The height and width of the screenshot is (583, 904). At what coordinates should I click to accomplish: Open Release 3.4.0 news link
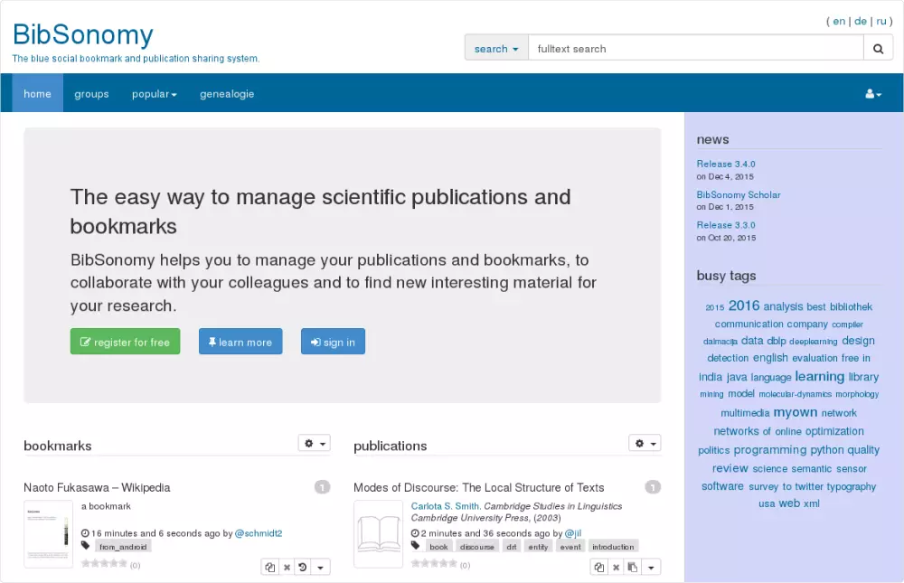(726, 165)
